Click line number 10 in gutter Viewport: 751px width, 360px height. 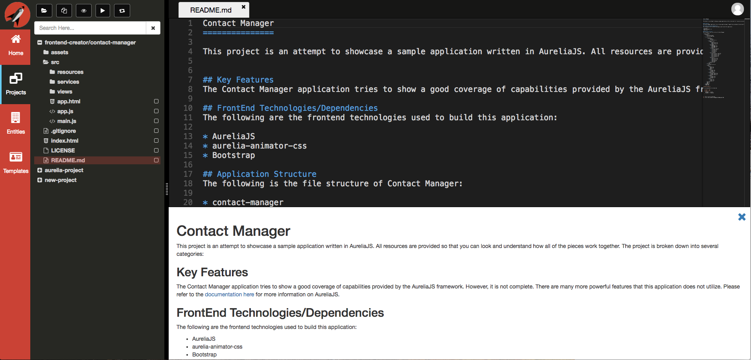coord(188,108)
